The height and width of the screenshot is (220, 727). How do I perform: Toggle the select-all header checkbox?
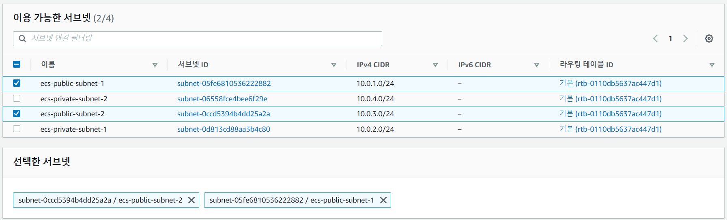coord(17,64)
